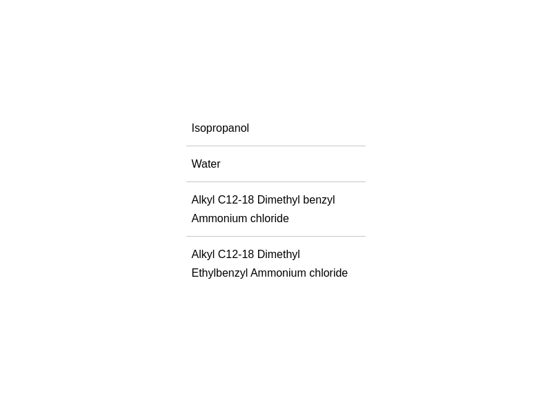Click divider line beneath Water
The width and height of the screenshot is (552, 414).
(276, 182)
